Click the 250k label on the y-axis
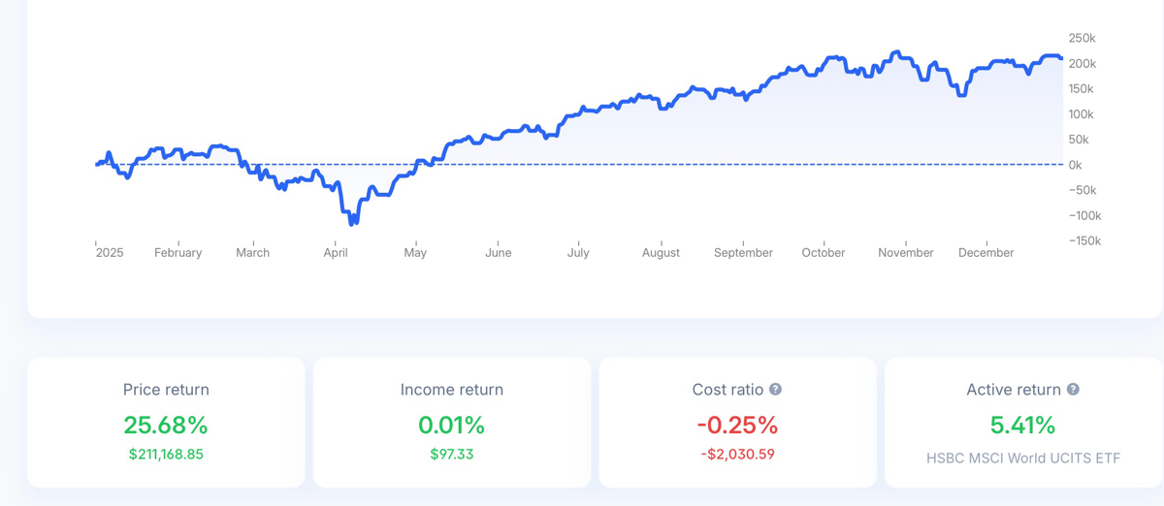The image size is (1164, 506). (1082, 38)
